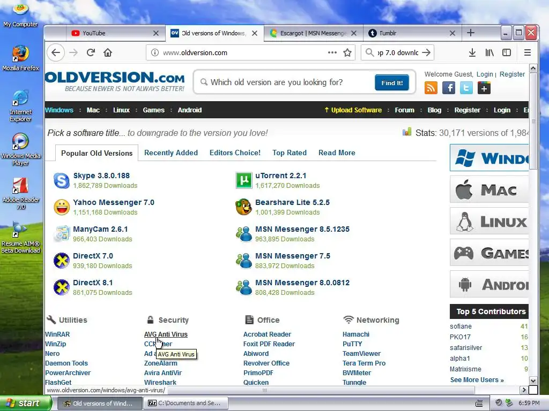This screenshot has width=549, height=411.
Task: Open the Windows start button
Action: [26, 403]
